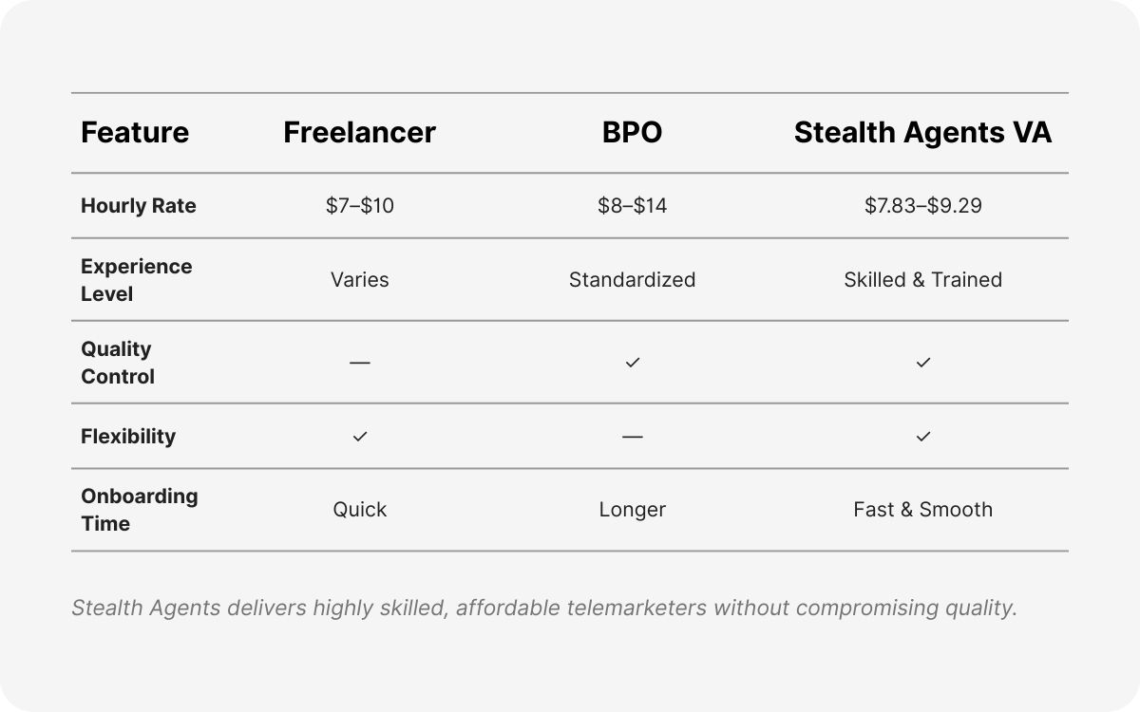Image resolution: width=1140 pixels, height=712 pixels.
Task: Select the BPO column header
Action: [633, 133]
